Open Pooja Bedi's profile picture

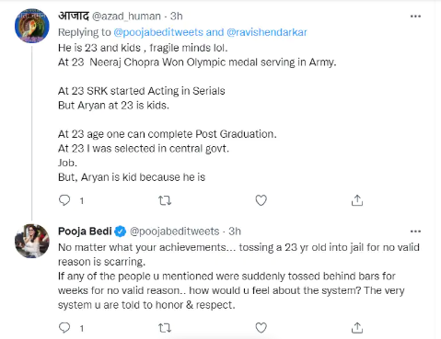tap(32, 241)
